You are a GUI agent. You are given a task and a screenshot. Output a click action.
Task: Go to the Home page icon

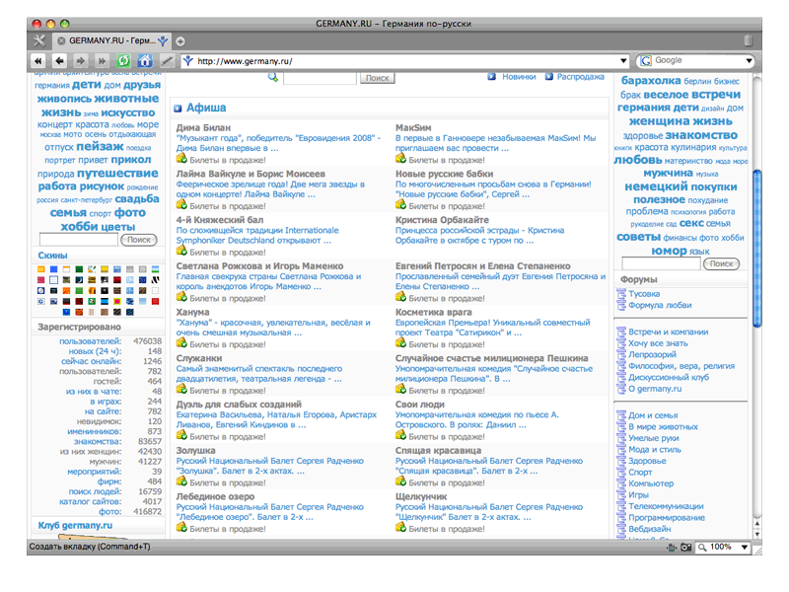145,61
